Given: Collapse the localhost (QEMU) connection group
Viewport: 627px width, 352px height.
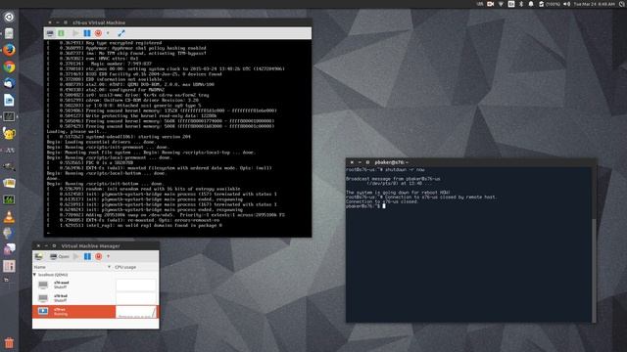Looking at the screenshot, I should pyautogui.click(x=34, y=275).
